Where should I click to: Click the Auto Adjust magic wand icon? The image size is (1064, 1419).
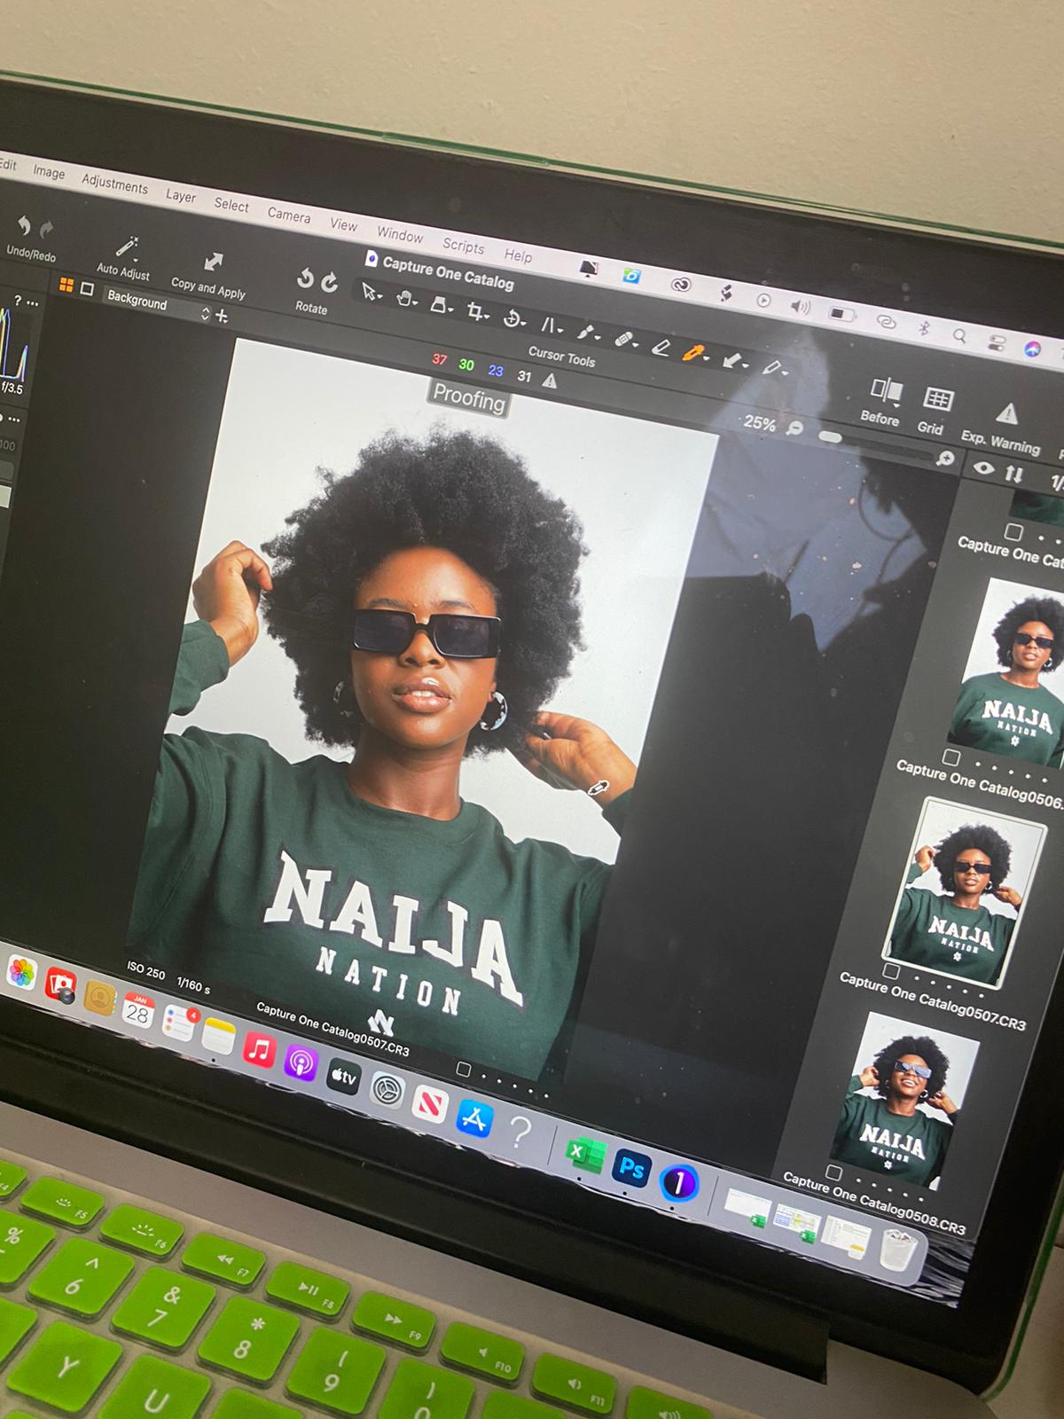coord(127,246)
